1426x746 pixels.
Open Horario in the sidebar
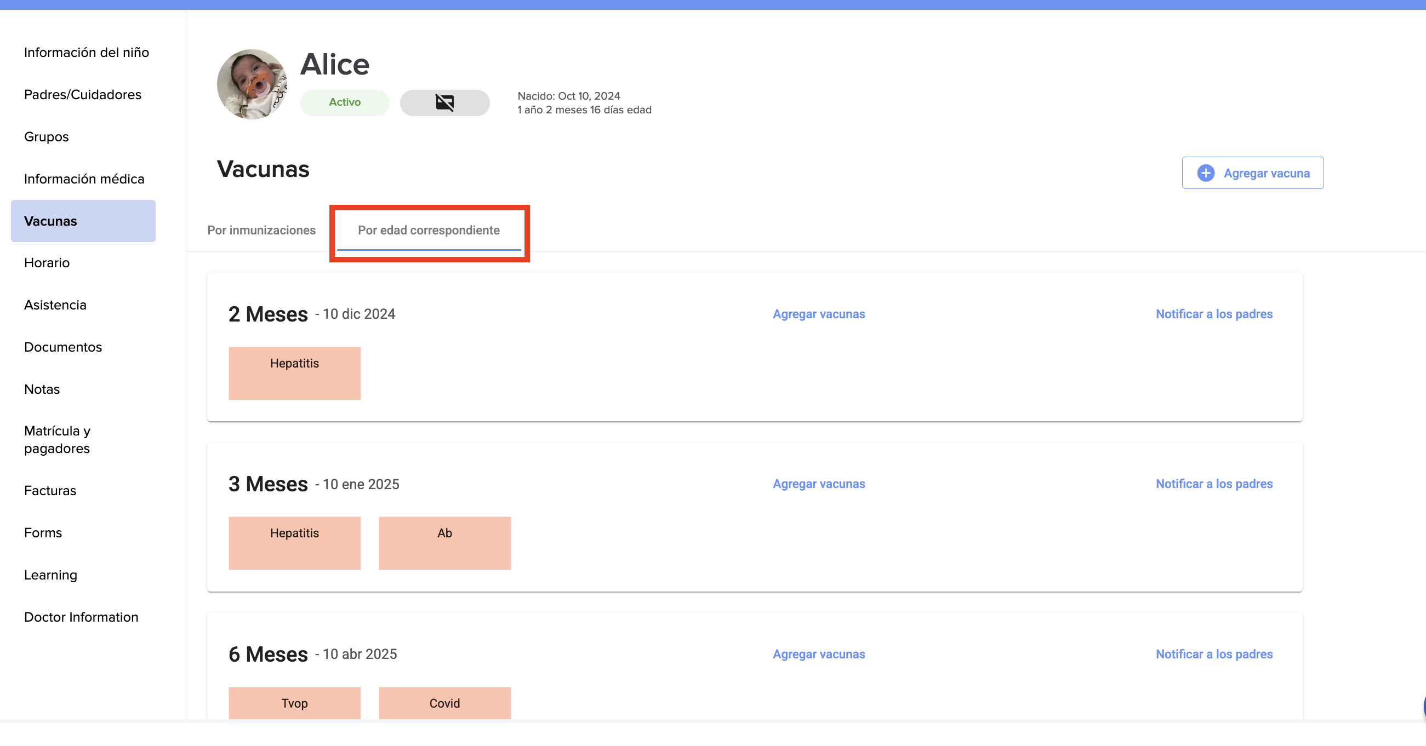[x=47, y=263]
